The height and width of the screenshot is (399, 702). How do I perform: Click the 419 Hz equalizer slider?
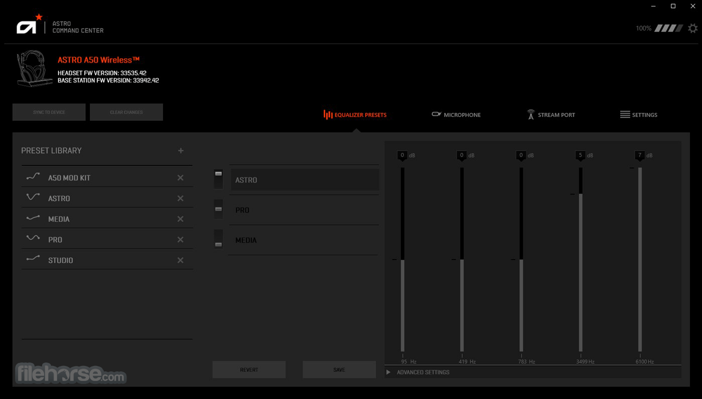[x=462, y=260]
